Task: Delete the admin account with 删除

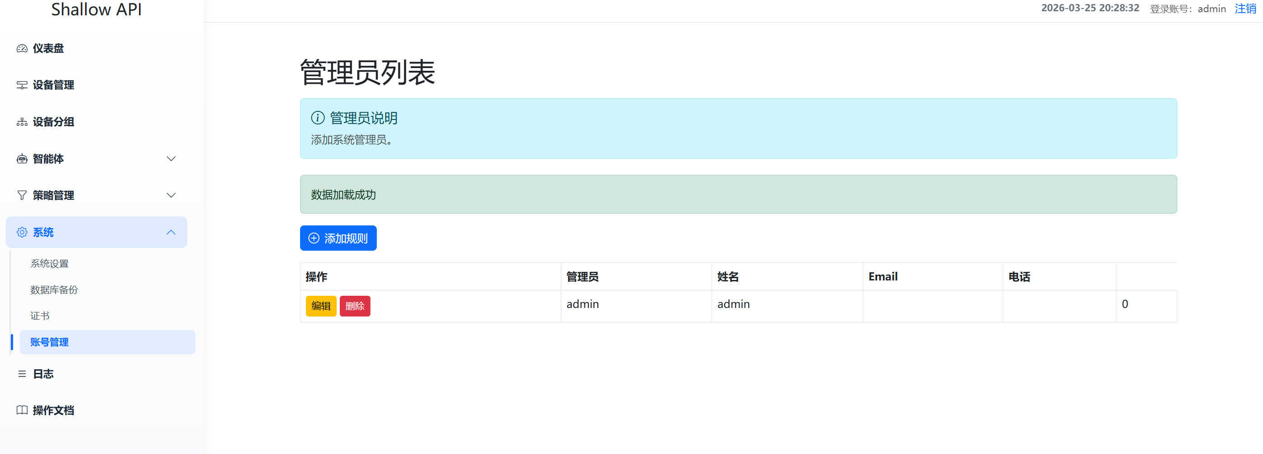Action: point(355,306)
